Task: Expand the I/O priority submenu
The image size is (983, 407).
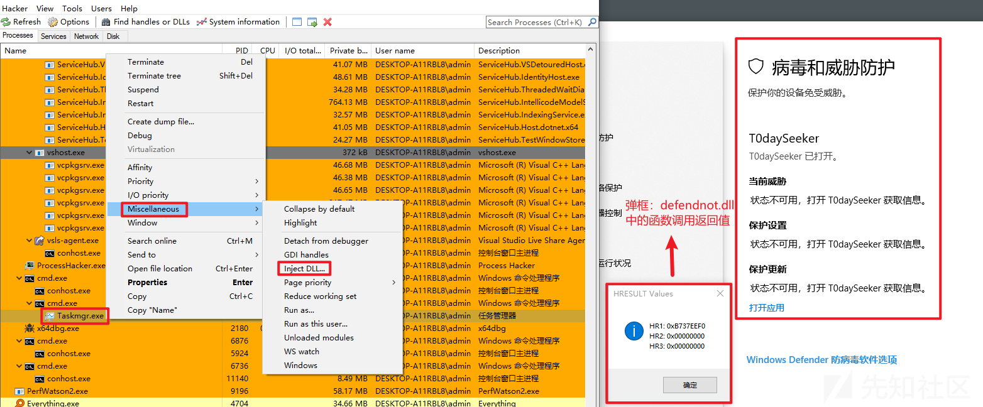Action: coord(257,195)
